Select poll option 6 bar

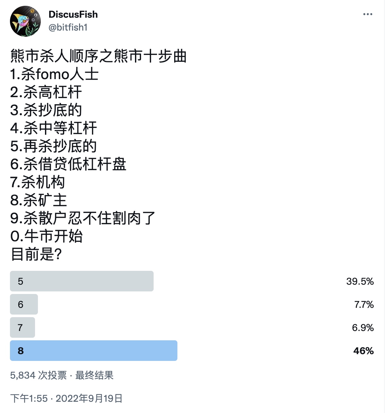(24, 304)
